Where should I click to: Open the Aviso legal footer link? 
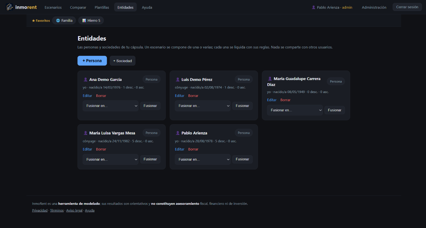click(74, 211)
